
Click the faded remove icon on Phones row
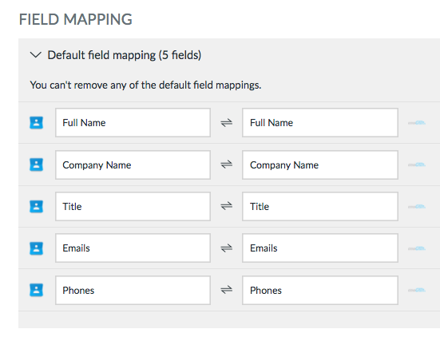(x=417, y=290)
